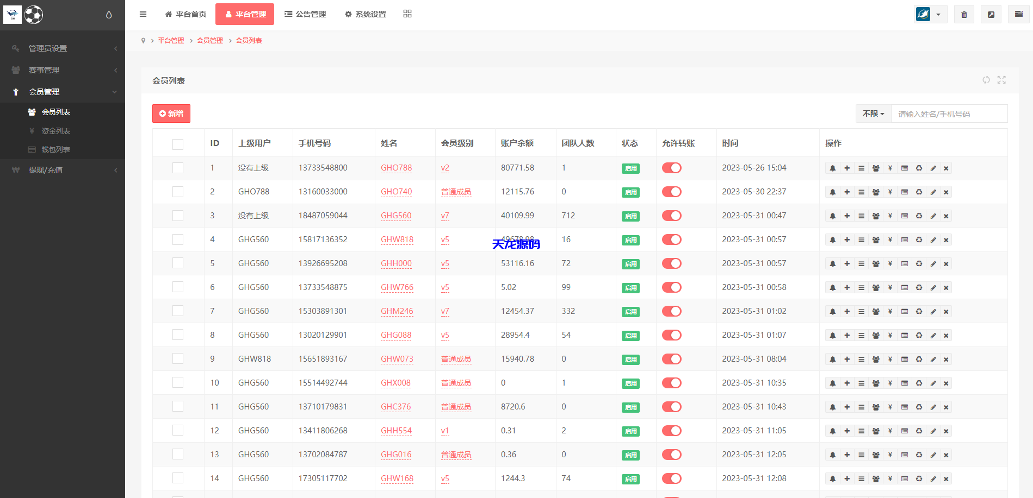Open the add funds plus icon for GHG560
Viewport: 1033px width, 498px height.
pos(847,216)
